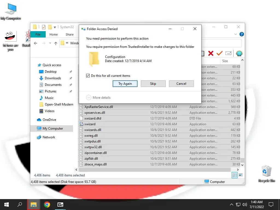Select ztrace_maps.dll file
Screen dimensions: 280x210
[95, 164]
